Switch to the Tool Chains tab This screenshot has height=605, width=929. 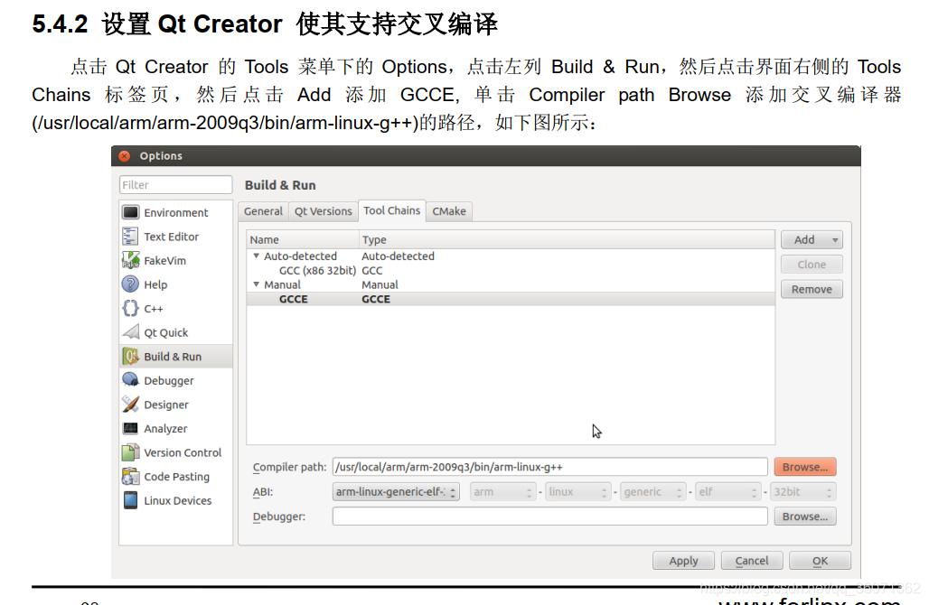point(391,210)
